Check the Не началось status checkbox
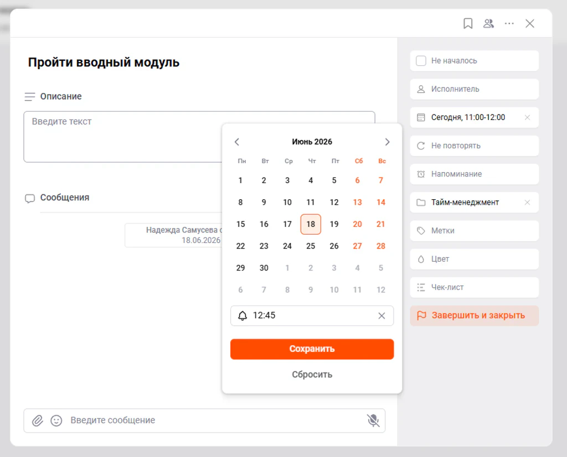 (x=421, y=61)
